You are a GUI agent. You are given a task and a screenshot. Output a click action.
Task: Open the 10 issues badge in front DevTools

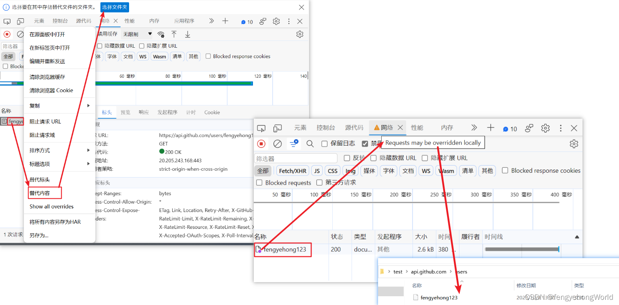pos(510,129)
